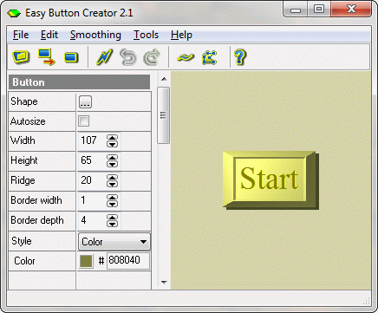
Task: Maximize the Easy Button Creator window
Action: pyautogui.click(x=319, y=10)
